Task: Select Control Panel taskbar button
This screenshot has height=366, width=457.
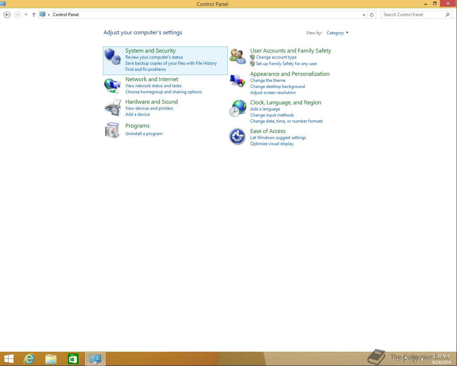Action: point(95,359)
